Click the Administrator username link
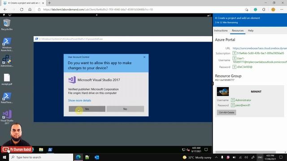Screen dimensions: 287x161 [243, 100]
